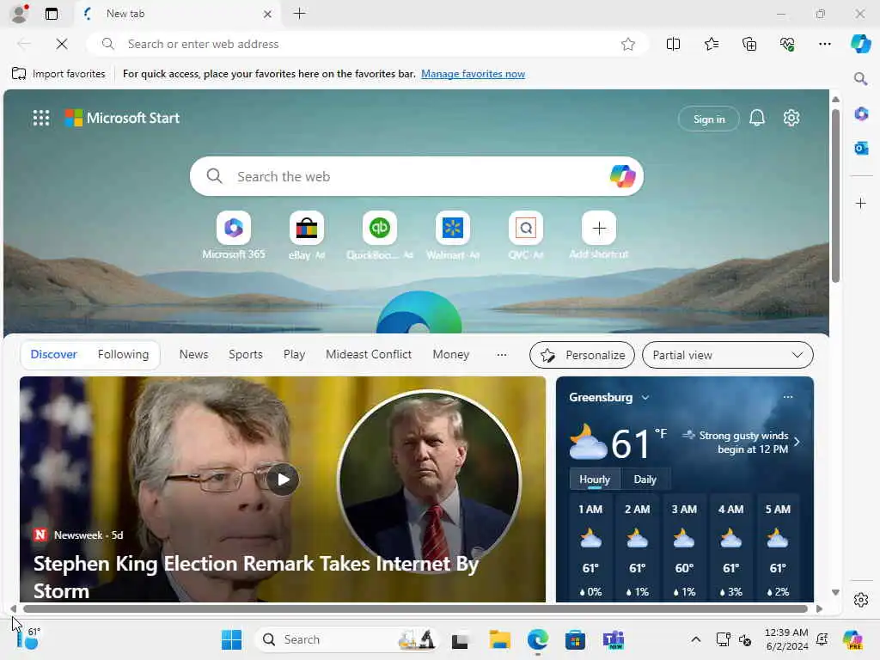Open sidebar Search icon
This screenshot has width=880, height=660.
click(860, 78)
